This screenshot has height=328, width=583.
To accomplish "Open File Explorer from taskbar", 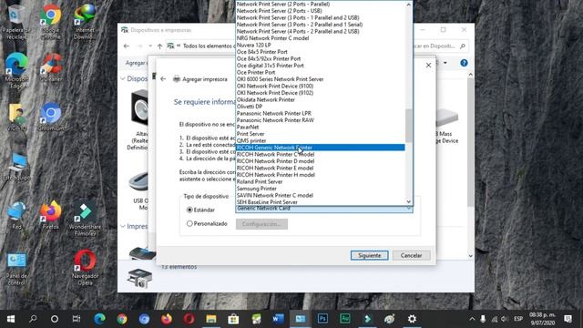I will [x=211, y=319].
